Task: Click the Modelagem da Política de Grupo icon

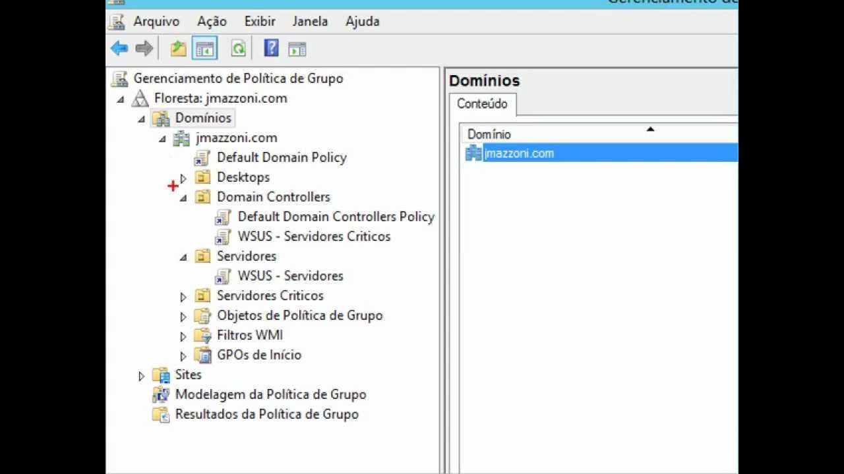Action: click(161, 394)
